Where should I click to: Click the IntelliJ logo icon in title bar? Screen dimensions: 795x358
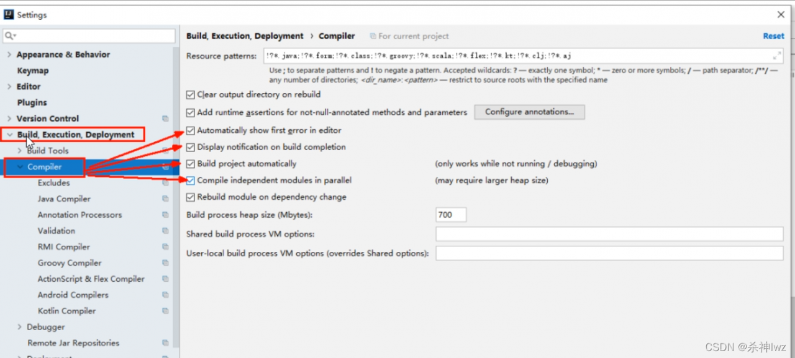point(9,14)
